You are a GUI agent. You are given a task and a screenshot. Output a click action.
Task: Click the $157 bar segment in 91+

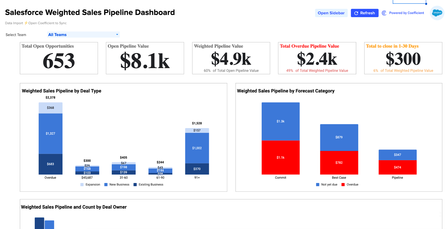click(x=197, y=131)
